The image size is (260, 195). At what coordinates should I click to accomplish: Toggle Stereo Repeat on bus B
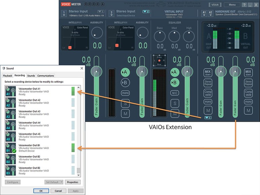coord(248,83)
